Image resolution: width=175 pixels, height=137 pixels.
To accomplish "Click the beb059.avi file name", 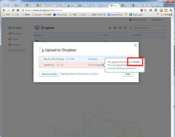I will click(49, 65).
